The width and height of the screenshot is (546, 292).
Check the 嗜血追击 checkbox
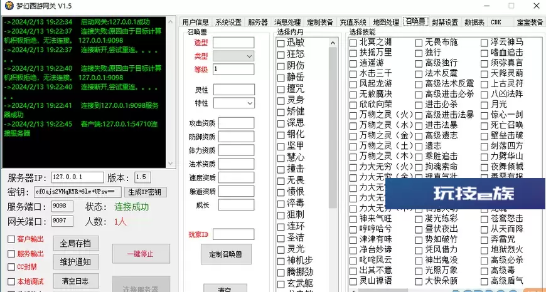(x=484, y=53)
